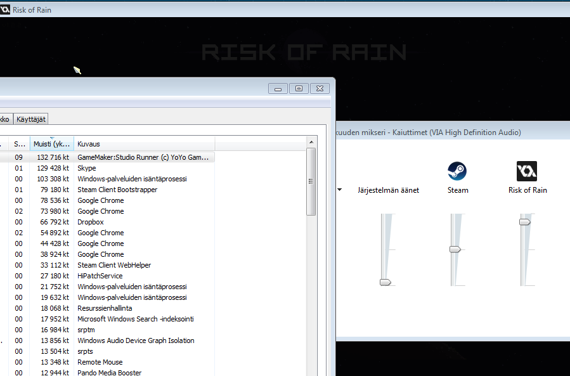Select Google Chrome row using 73 980 kt
This screenshot has width=570, height=376.
pos(107,211)
